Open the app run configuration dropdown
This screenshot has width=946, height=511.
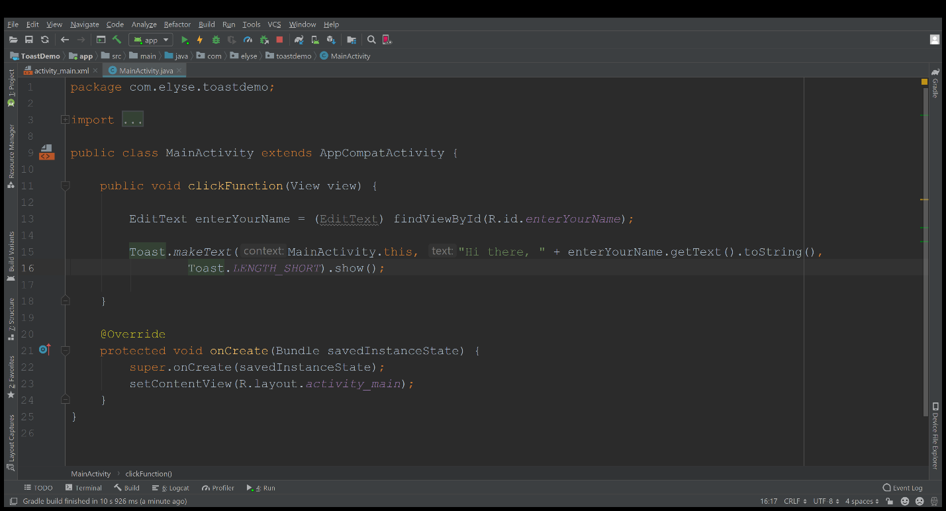(x=152, y=40)
